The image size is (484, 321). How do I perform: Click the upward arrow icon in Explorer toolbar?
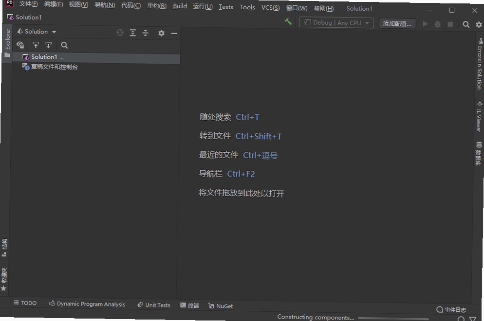36,45
